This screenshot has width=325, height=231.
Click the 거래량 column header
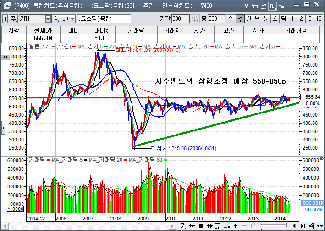pos(136,30)
